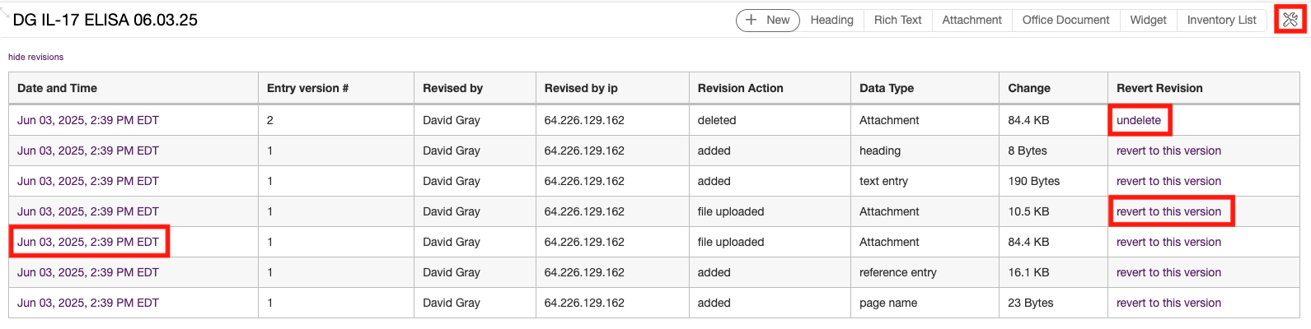The image size is (1311, 329).
Task: Revert to the heading revision version
Action: [x=1168, y=151]
